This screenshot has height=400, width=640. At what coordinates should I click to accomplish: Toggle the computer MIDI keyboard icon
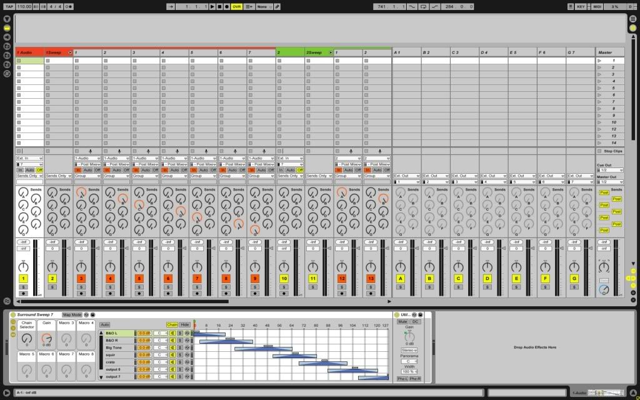(x=571, y=6)
